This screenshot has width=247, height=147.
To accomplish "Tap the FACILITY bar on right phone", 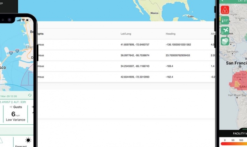I will [x=233, y=133].
